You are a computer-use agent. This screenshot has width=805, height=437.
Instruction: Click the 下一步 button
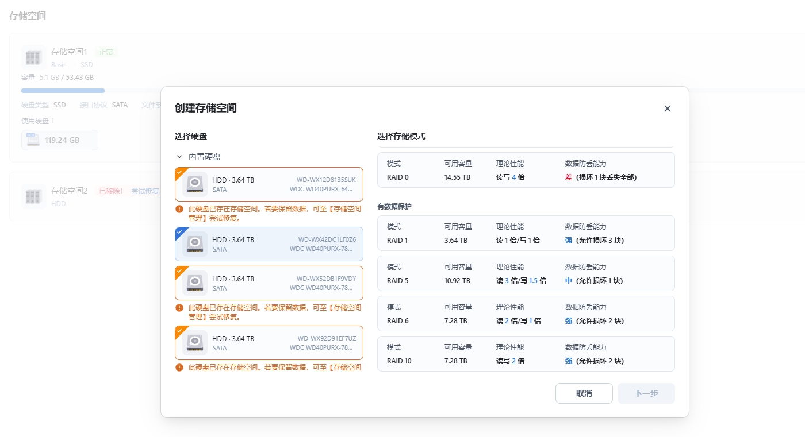coord(646,393)
